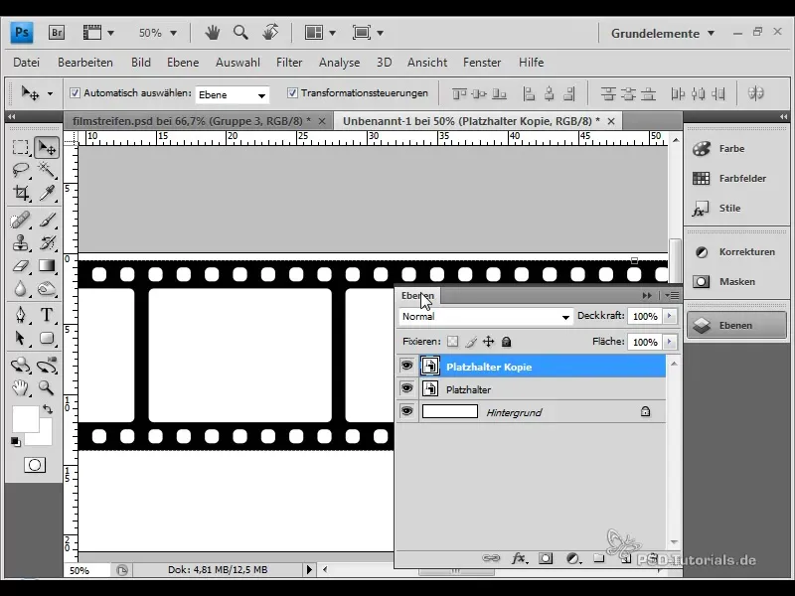Viewport: 795px width, 596px height.
Task: Click the Rotate View tool in top bar
Action: [x=270, y=33]
